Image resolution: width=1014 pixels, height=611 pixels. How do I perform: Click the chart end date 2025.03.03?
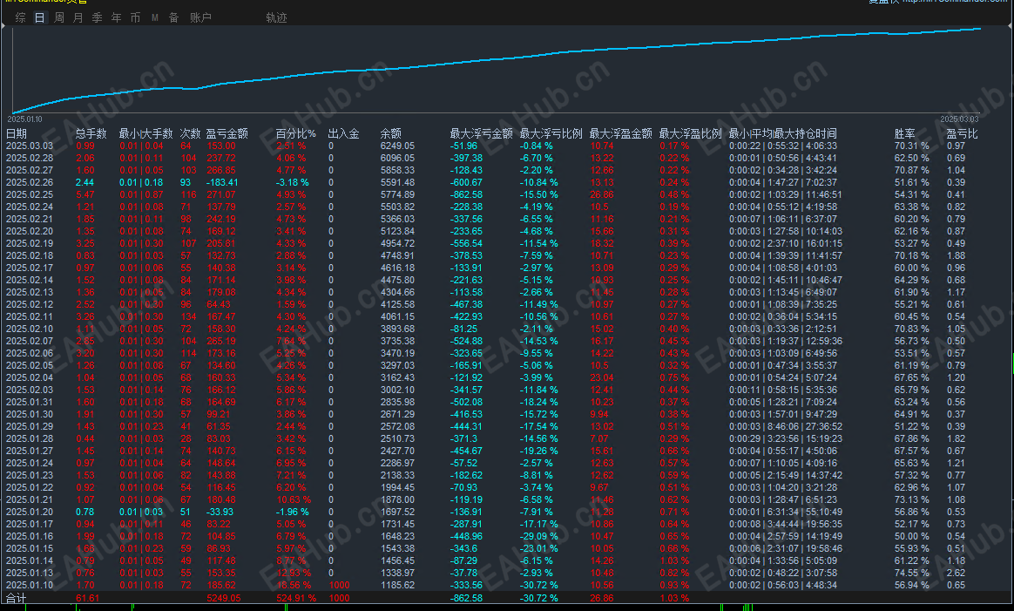(x=959, y=119)
